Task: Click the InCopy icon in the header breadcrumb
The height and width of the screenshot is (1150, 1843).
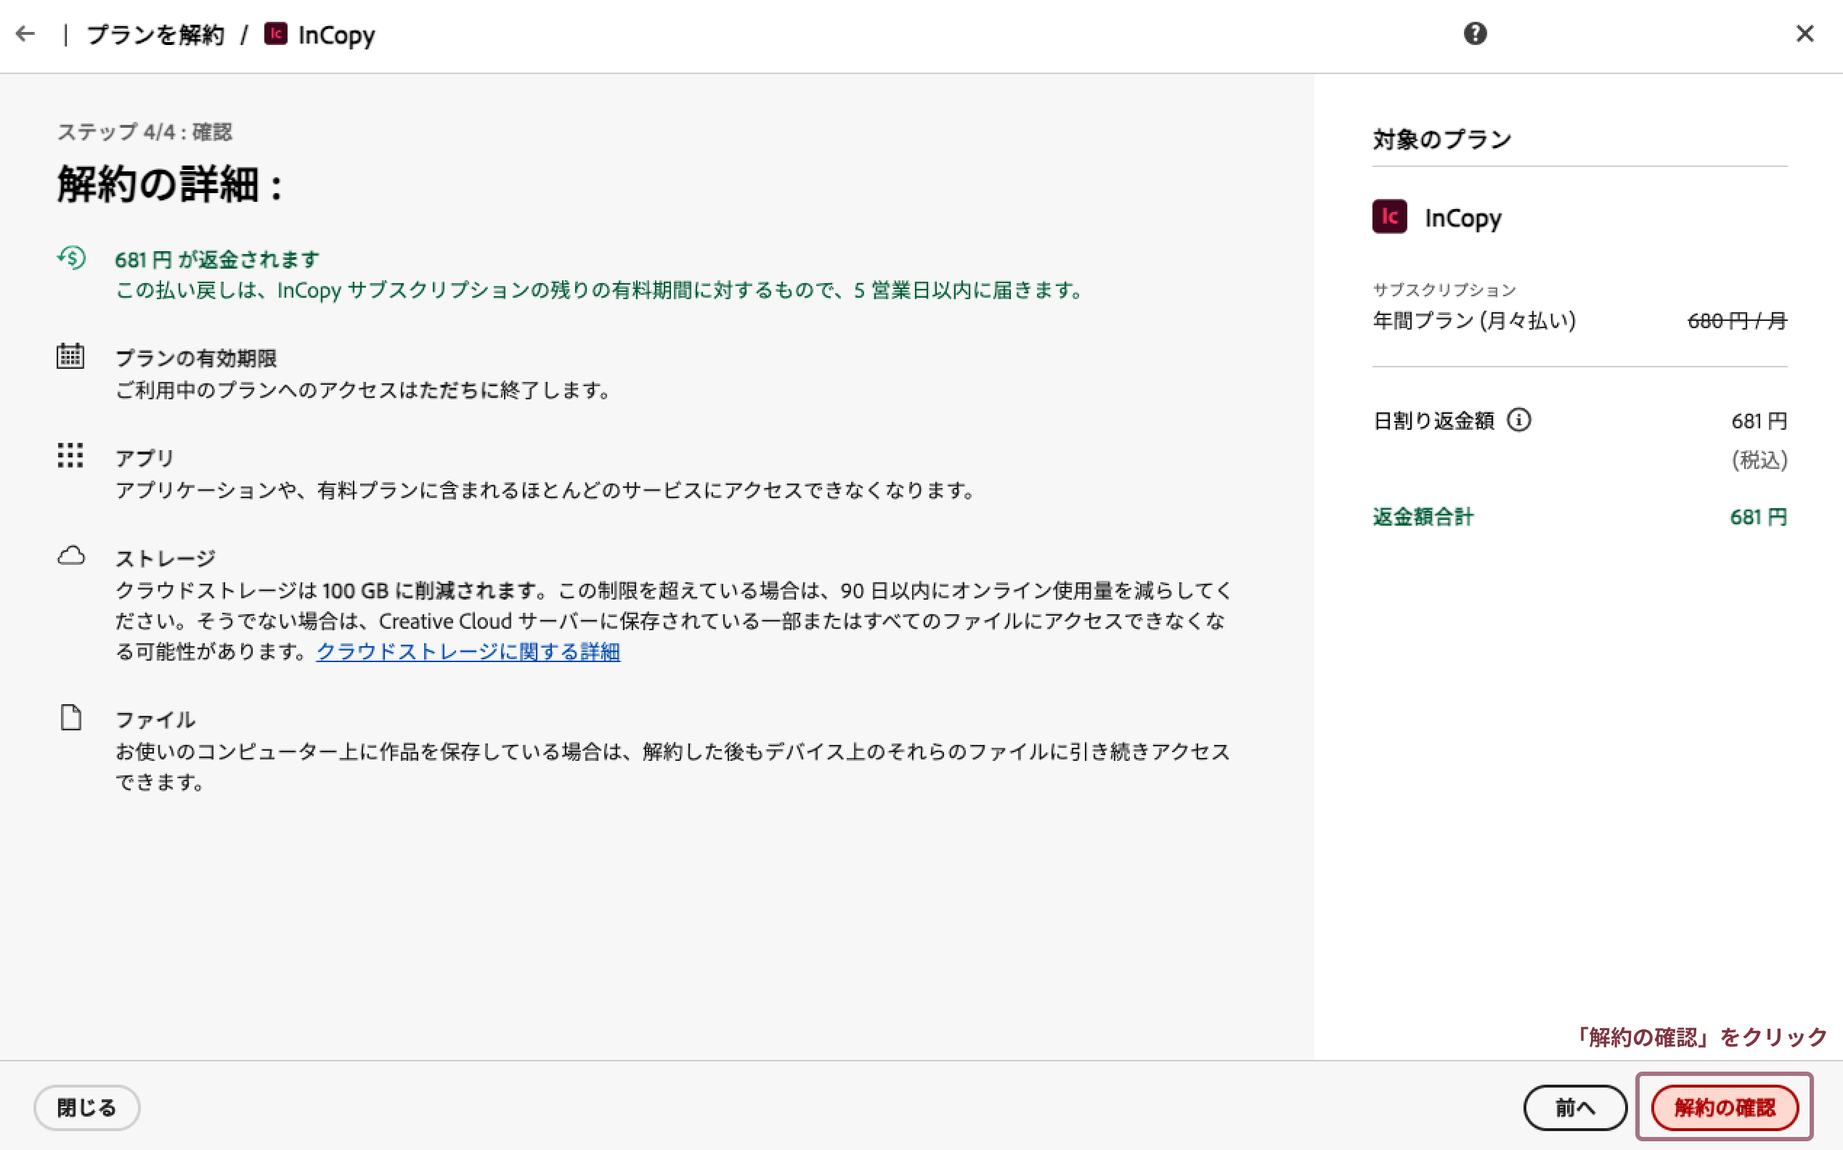Action: 275,33
